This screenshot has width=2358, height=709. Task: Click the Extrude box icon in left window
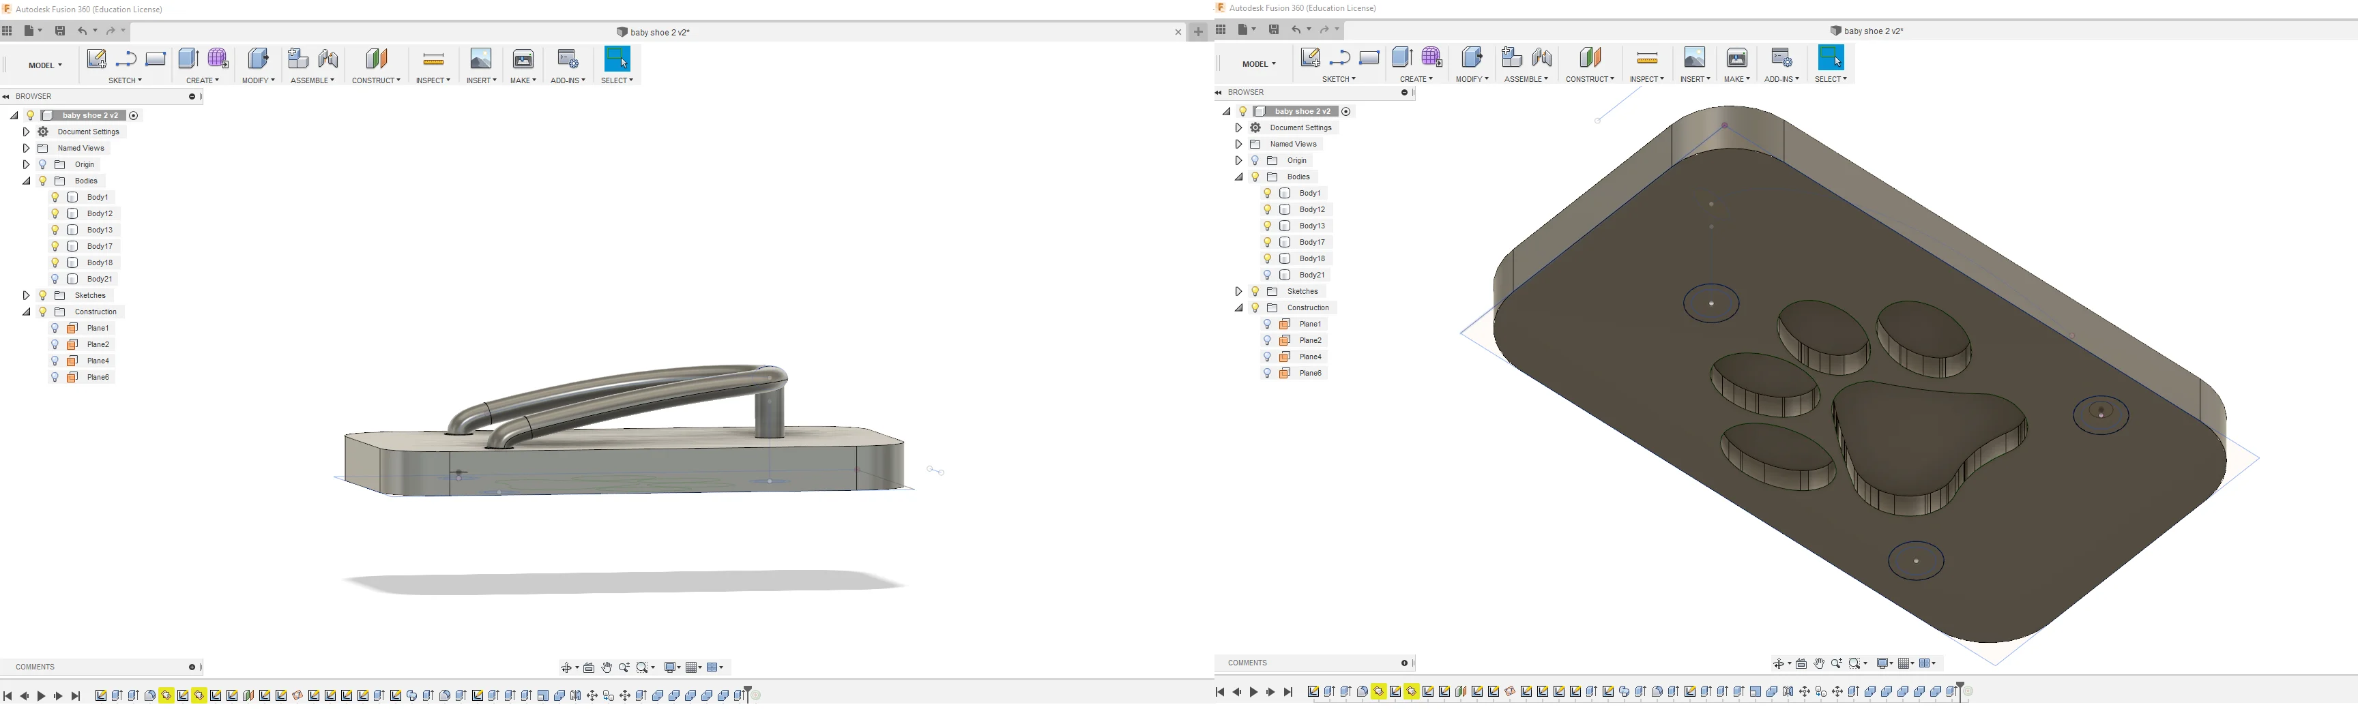pyautogui.click(x=188, y=59)
